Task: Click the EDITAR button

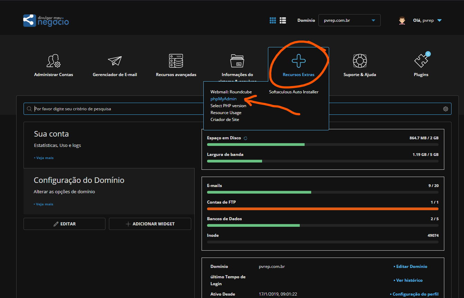Action: tap(64, 224)
